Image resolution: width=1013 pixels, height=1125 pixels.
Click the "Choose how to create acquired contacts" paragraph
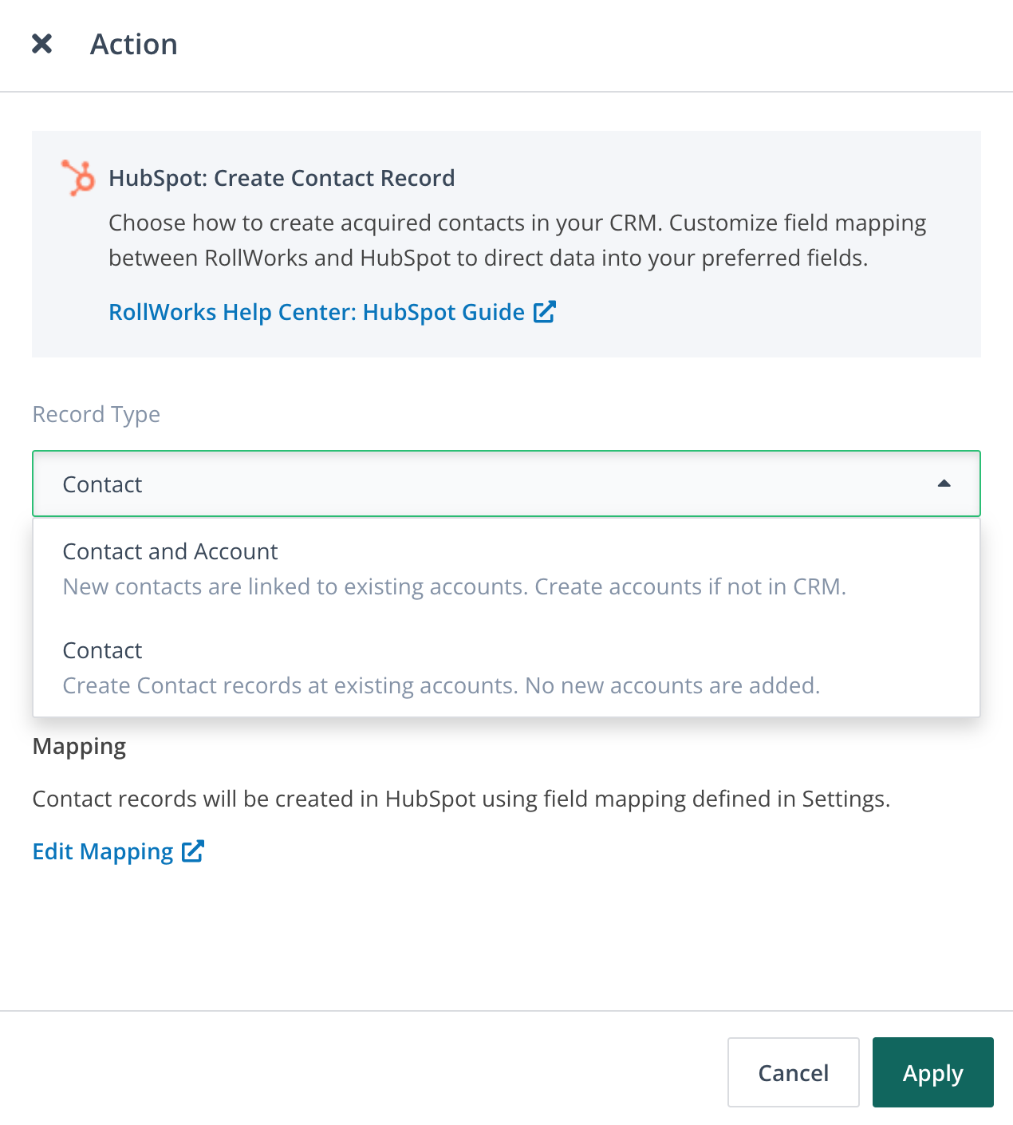click(517, 240)
